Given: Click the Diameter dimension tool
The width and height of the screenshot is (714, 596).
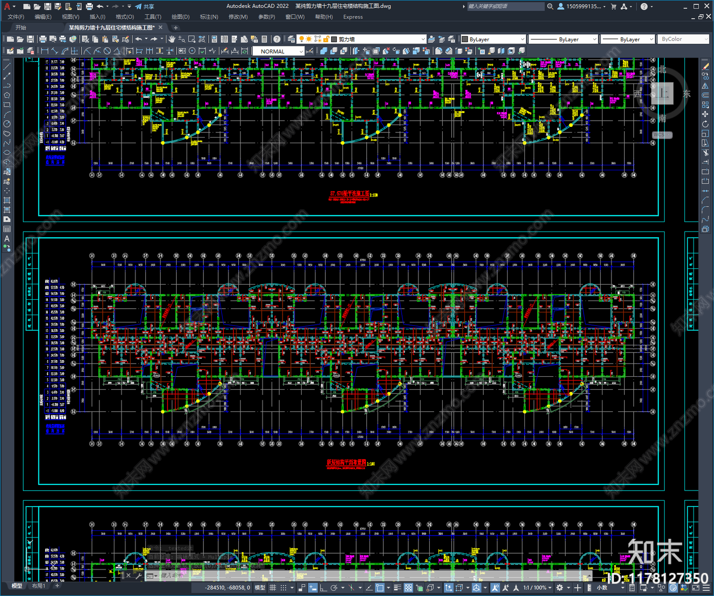Looking at the screenshot, I should pos(107,51).
